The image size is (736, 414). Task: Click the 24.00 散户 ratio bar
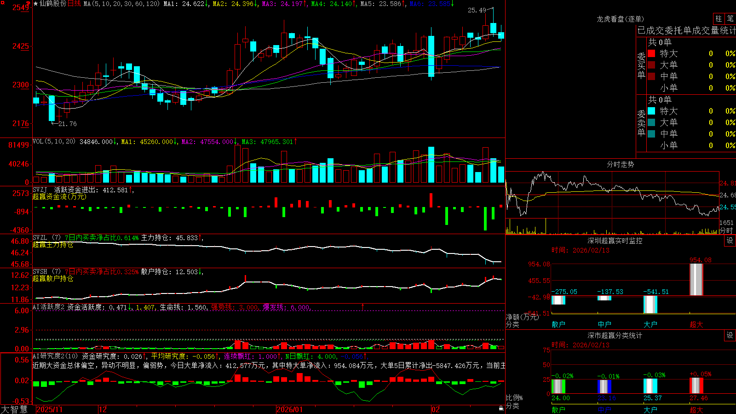pos(558,386)
